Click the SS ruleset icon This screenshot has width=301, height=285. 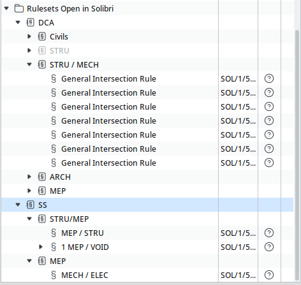31,205
